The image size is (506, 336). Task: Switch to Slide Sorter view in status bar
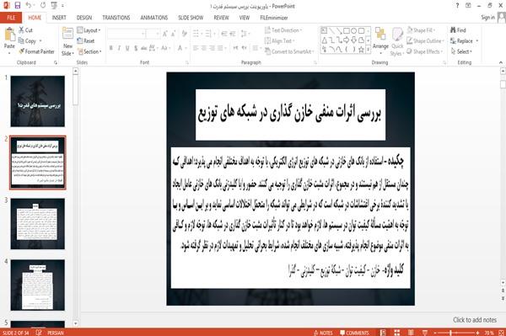point(396,333)
